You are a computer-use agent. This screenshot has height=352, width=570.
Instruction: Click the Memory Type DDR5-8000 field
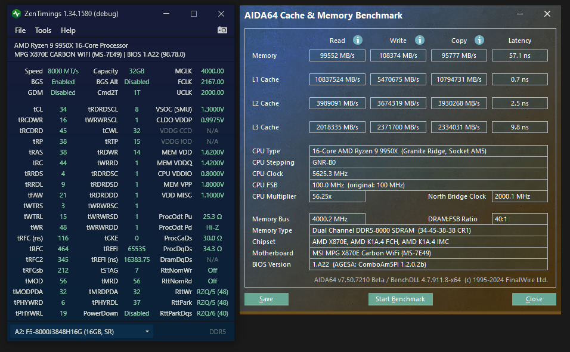[x=429, y=230]
